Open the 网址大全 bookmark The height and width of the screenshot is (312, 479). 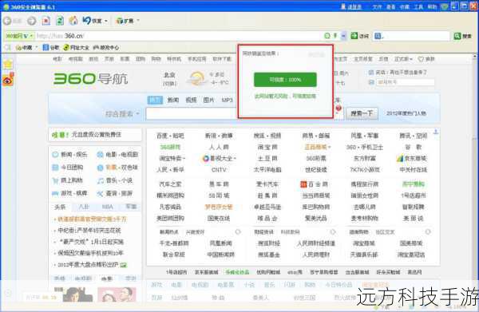pyautogui.click(x=76, y=48)
